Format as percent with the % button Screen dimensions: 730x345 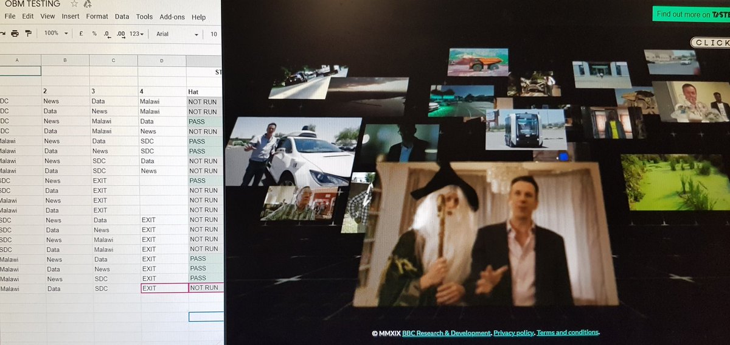click(x=94, y=33)
